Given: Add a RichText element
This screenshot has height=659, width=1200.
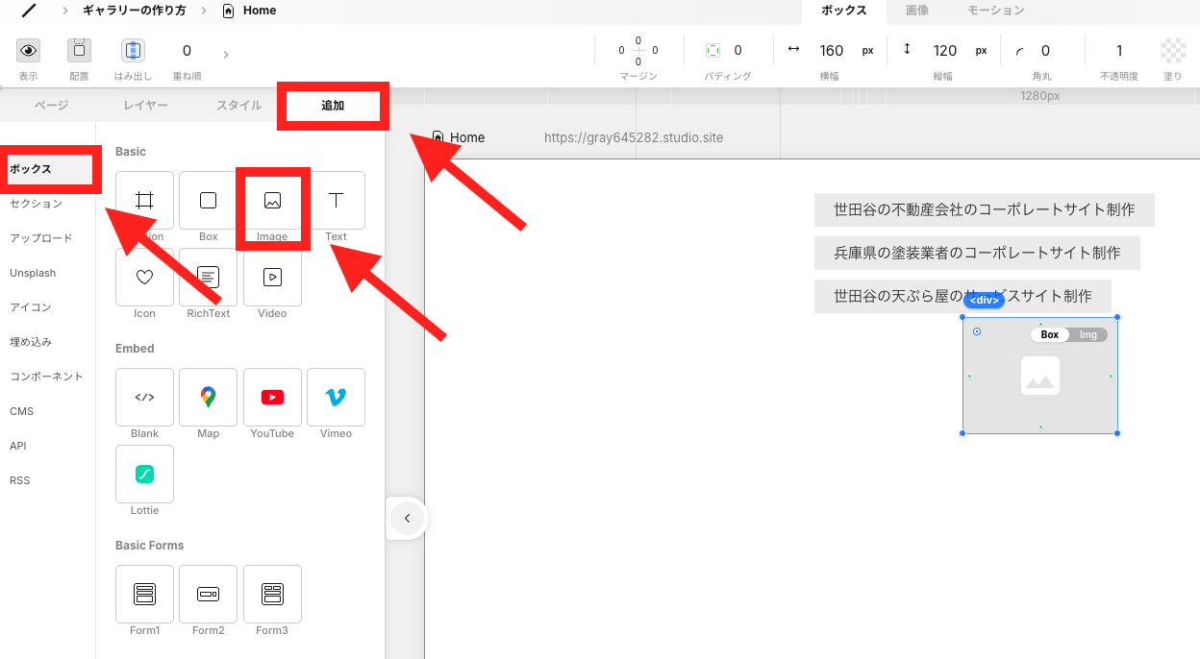Looking at the screenshot, I should pyautogui.click(x=209, y=278).
